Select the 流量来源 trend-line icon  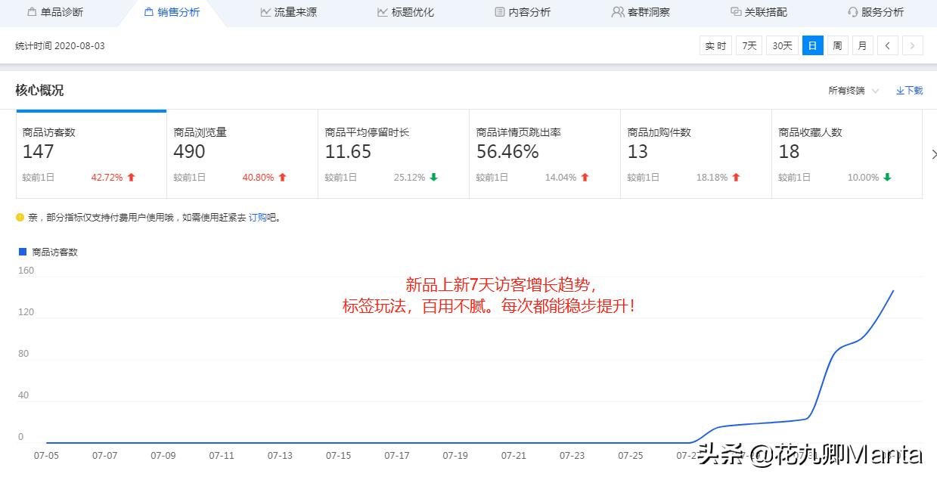tap(265, 11)
